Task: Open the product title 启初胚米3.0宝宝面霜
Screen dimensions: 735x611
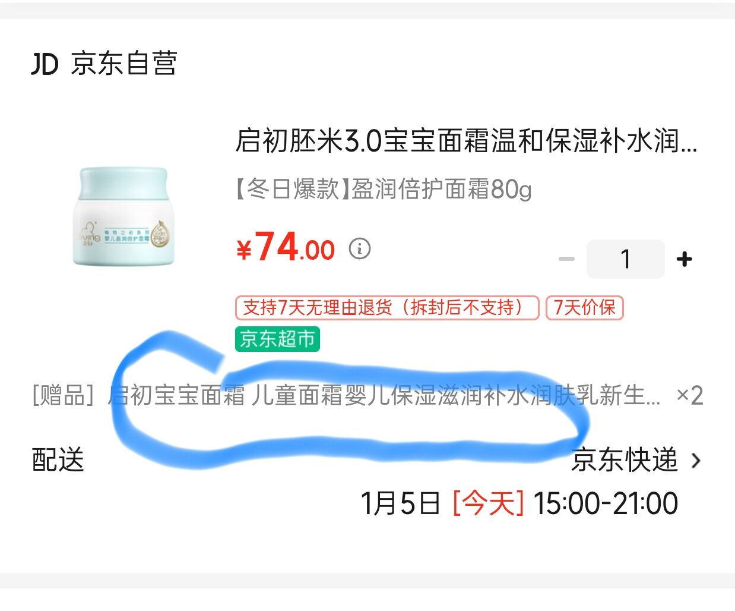Action: coord(466,141)
